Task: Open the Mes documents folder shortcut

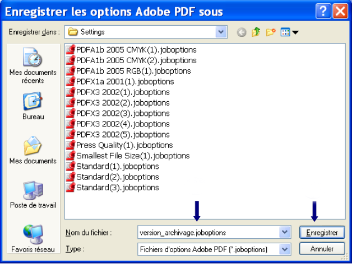Action: tap(33, 150)
